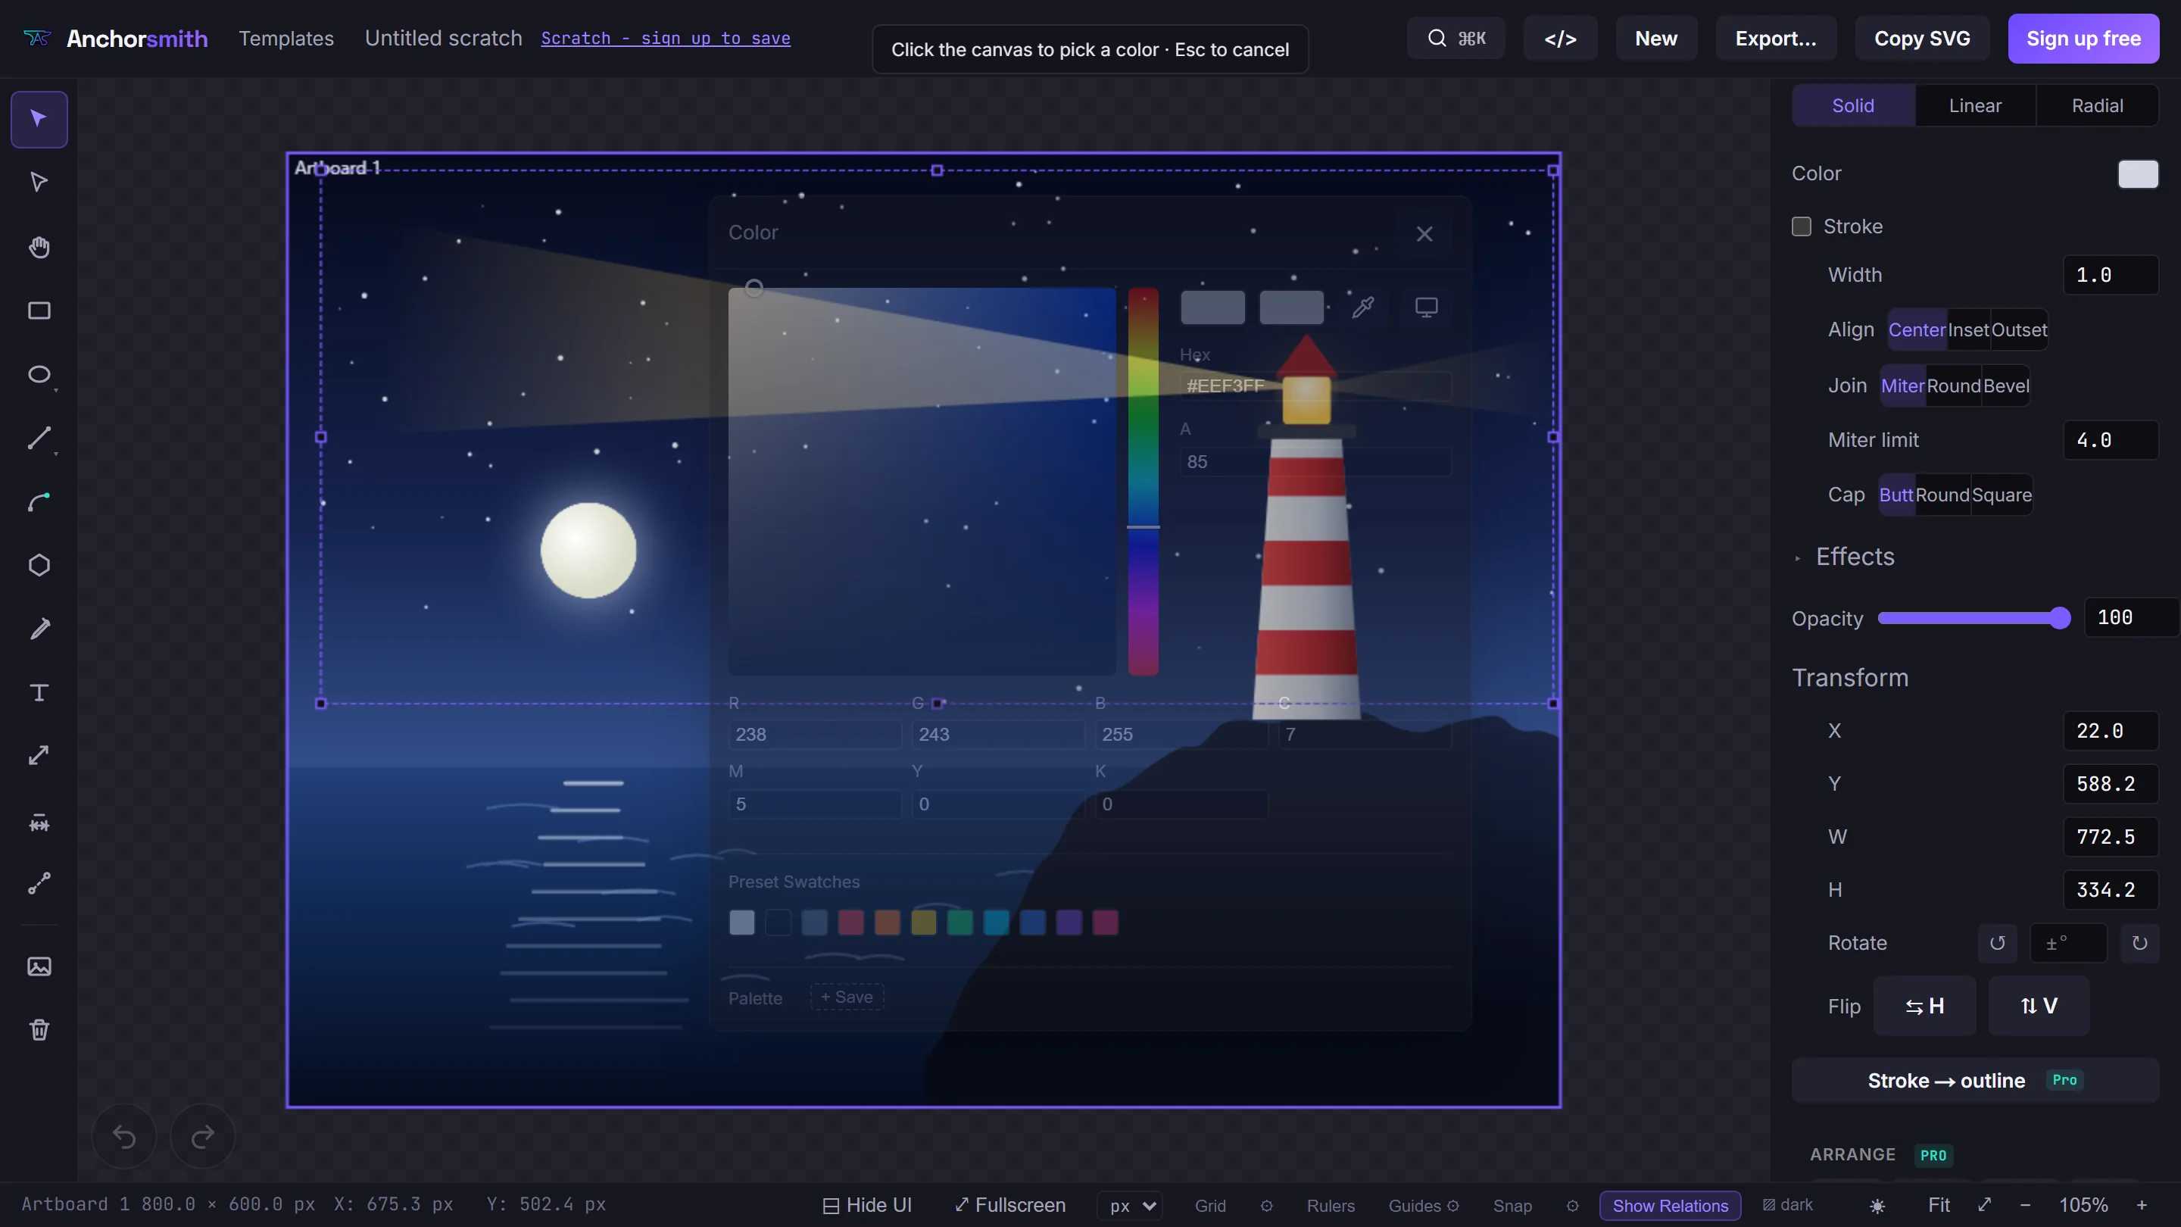Select the Image placement tool
Screen dimensions: 2181x1227
(39, 966)
